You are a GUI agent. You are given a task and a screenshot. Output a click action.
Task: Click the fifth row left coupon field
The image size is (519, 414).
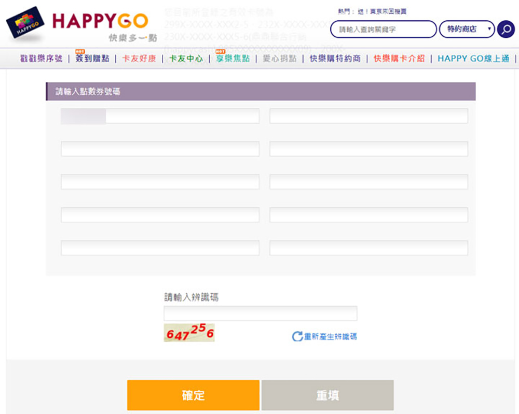tap(160, 248)
